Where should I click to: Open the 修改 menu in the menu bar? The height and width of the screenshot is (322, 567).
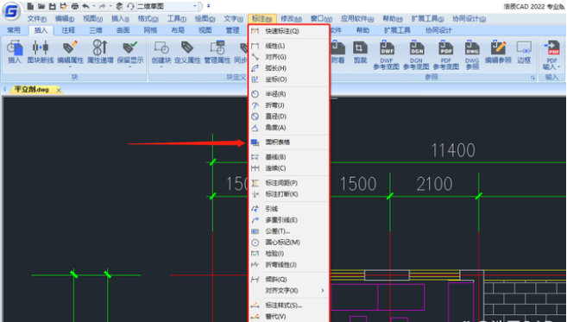tap(291, 18)
